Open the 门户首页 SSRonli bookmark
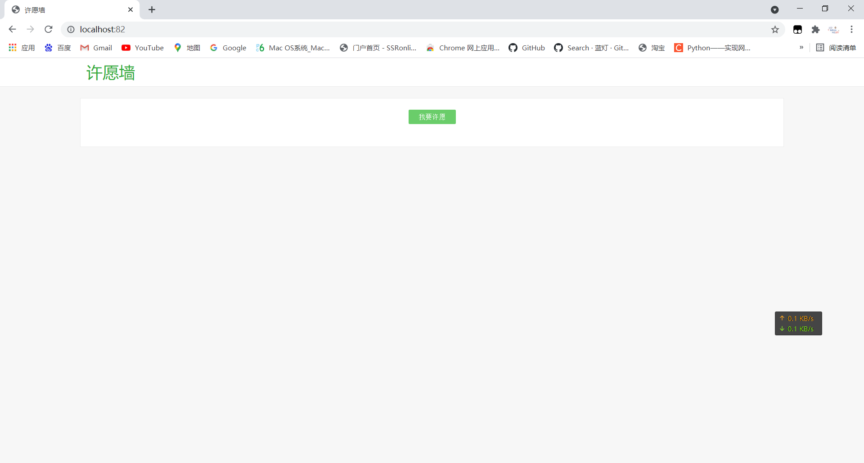This screenshot has width=864, height=463. (378, 48)
